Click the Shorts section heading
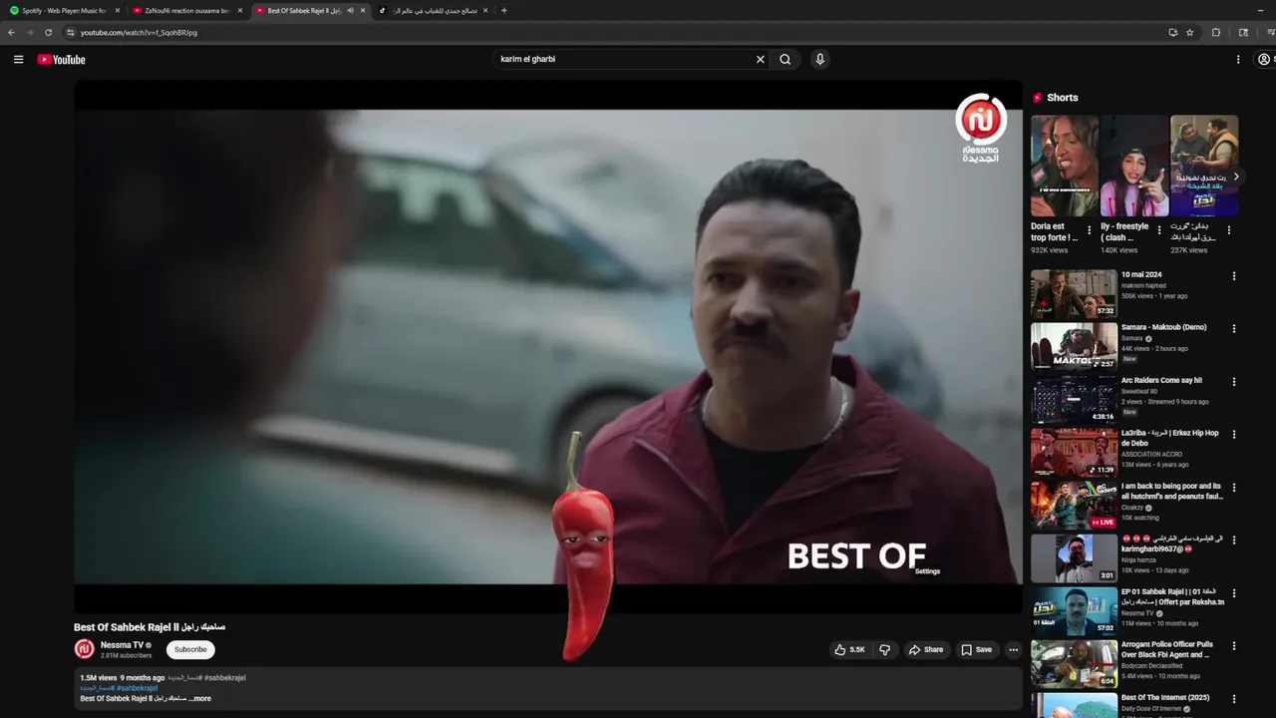This screenshot has width=1276, height=718. (1063, 98)
